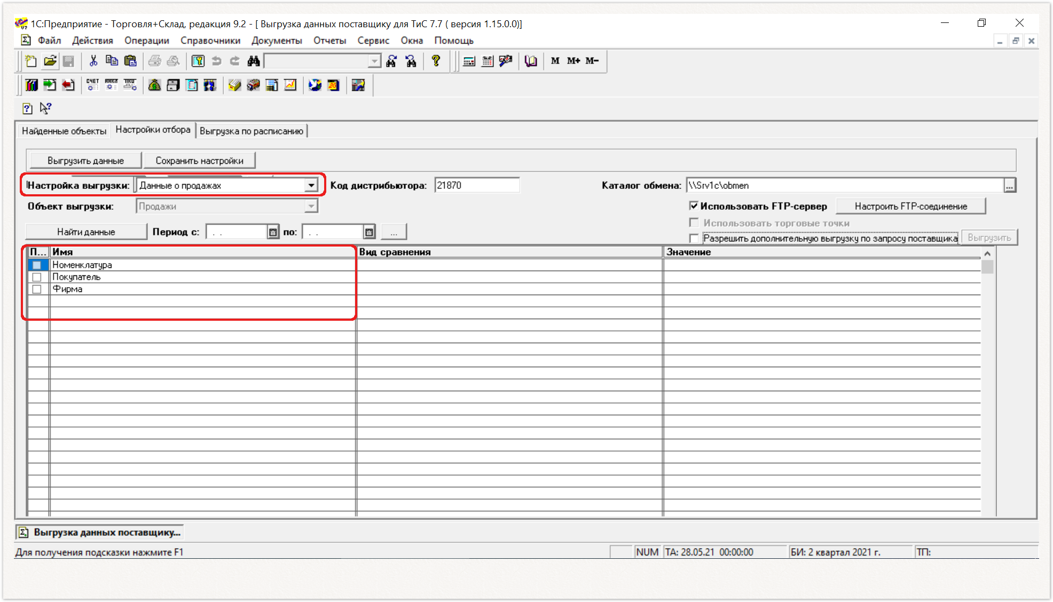
Task: Click the yellow question mark Help icon
Action: click(x=436, y=61)
